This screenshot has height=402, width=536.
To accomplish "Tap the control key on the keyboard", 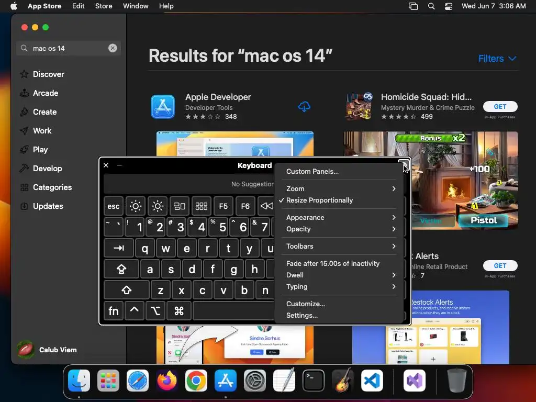I will [x=135, y=311].
